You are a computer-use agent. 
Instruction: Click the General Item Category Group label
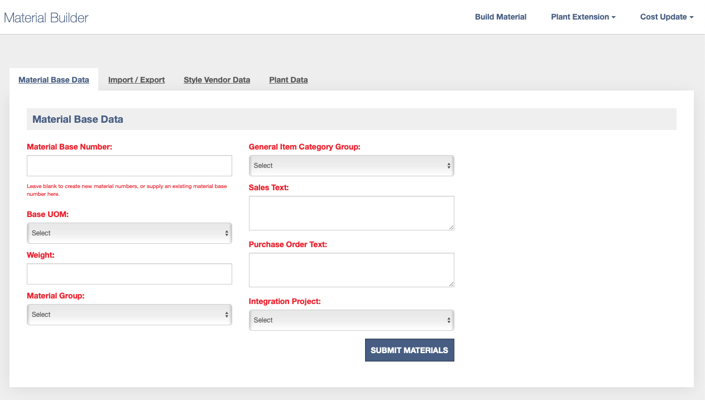[305, 147]
